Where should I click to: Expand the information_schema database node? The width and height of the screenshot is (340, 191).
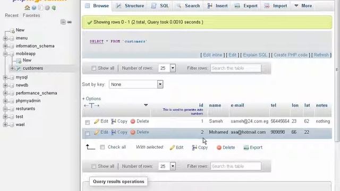click(x=5, y=46)
